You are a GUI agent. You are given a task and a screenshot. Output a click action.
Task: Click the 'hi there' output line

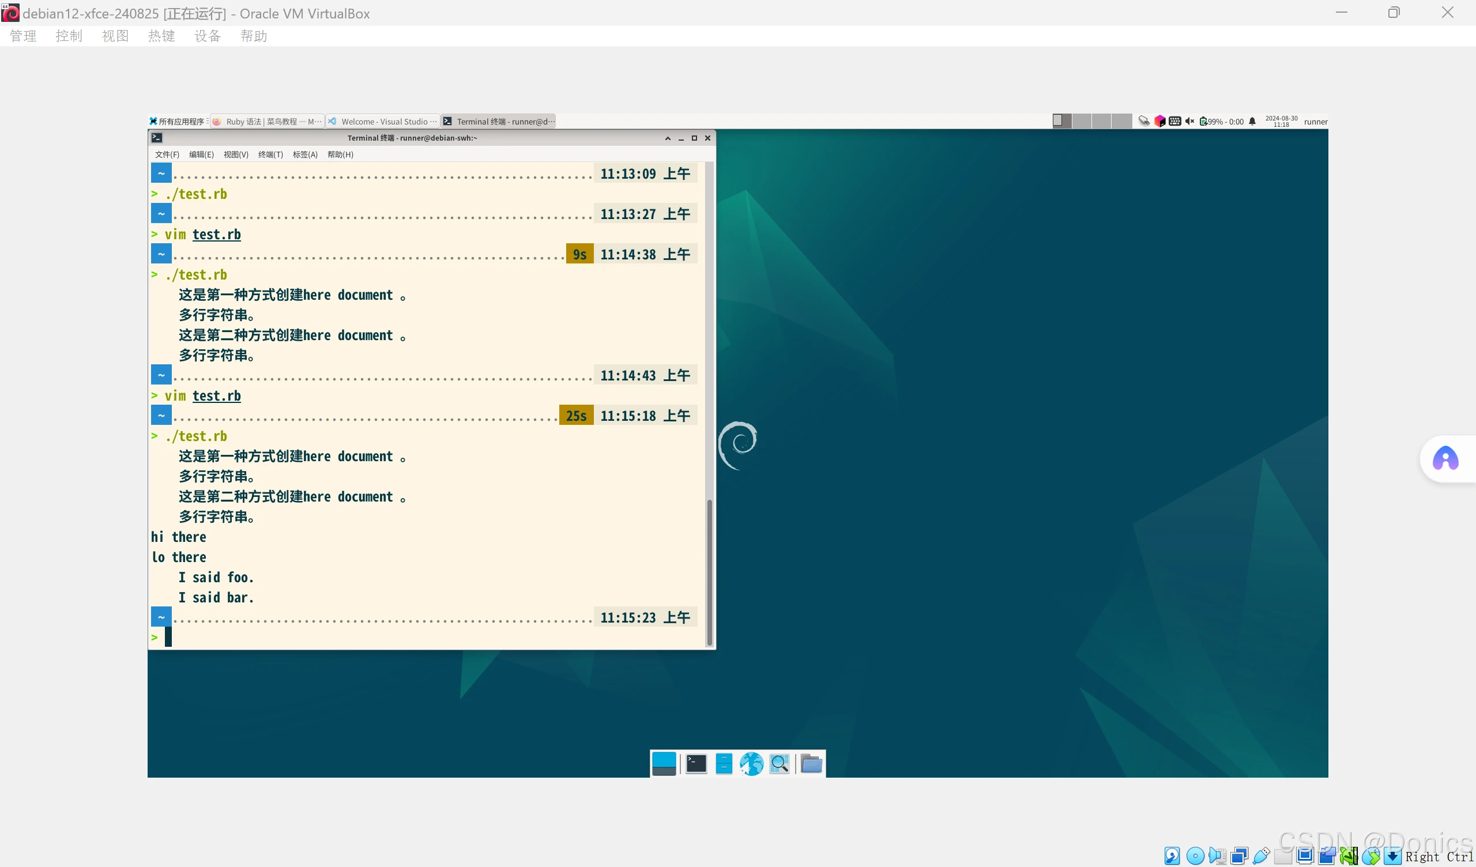click(x=179, y=537)
